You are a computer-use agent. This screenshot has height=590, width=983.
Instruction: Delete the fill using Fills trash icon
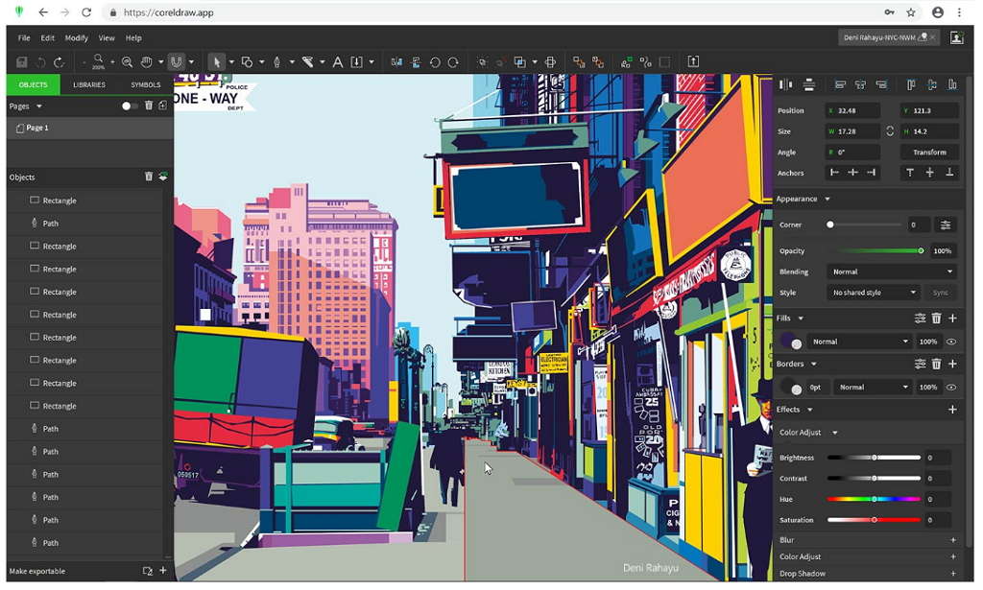[936, 319]
